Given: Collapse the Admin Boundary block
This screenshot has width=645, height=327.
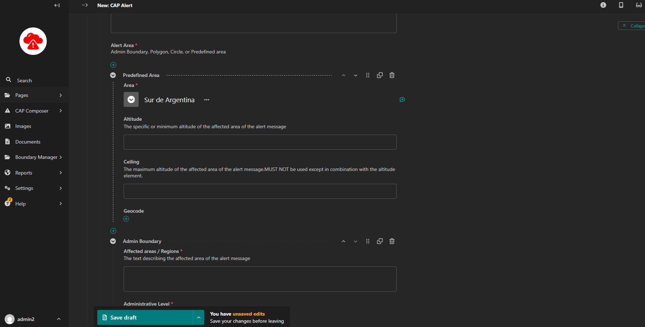Looking at the screenshot, I should (113, 241).
